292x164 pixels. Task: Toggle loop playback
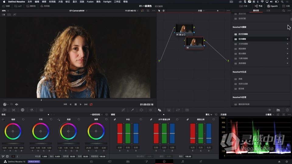(91, 104)
